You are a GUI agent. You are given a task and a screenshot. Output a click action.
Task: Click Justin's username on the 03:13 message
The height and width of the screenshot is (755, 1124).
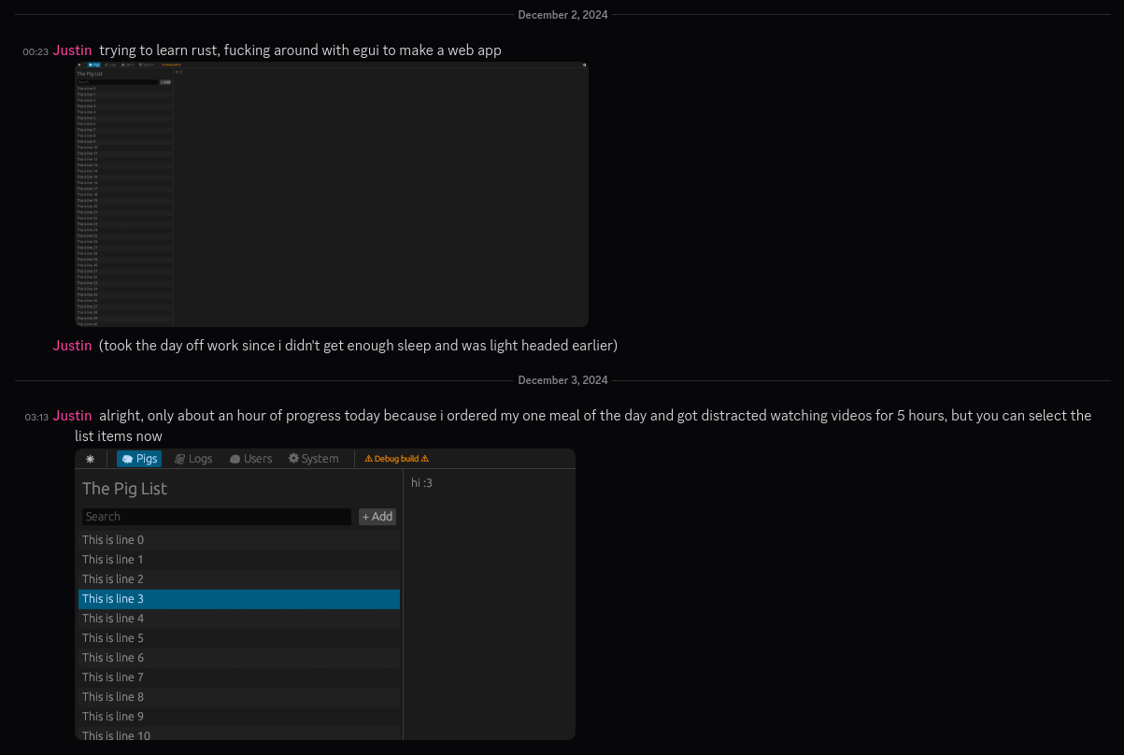(72, 416)
